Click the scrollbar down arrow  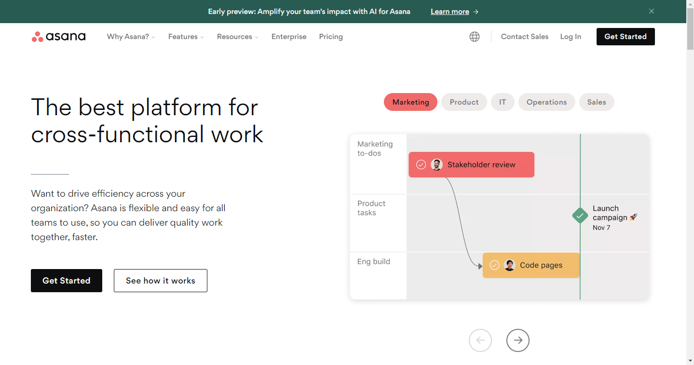[x=690, y=361]
